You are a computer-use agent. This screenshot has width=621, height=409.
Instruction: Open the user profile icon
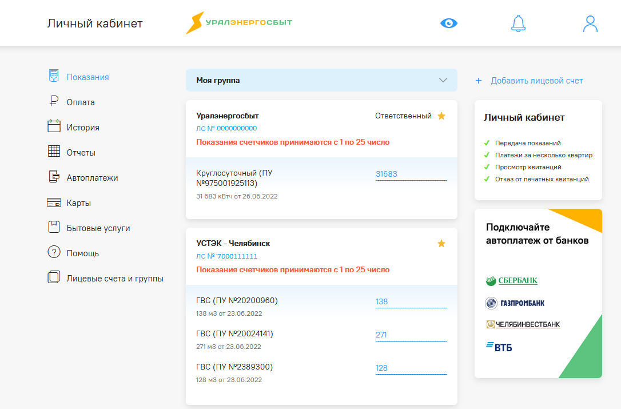click(590, 23)
